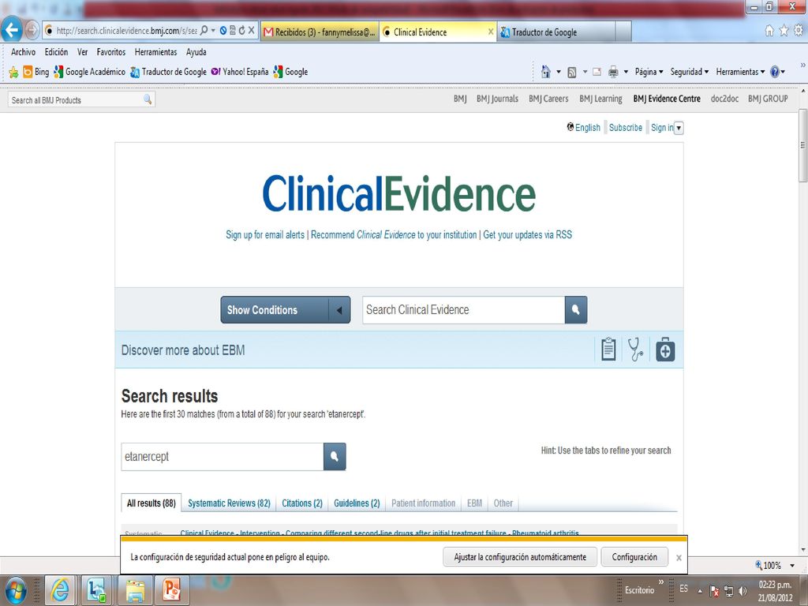Select the All results (88) tab
The height and width of the screenshot is (606, 808).
coord(151,503)
